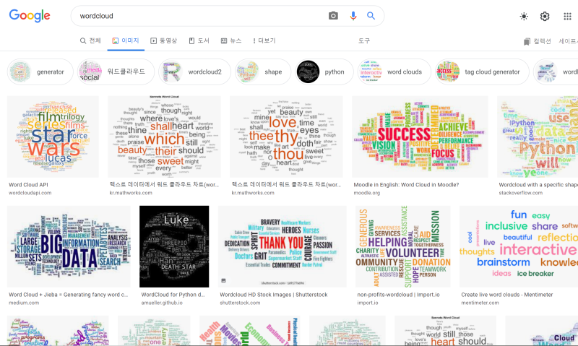Open the 'which shall' sonnets word cloud image
This screenshot has width=578, height=346.
tap(165, 137)
